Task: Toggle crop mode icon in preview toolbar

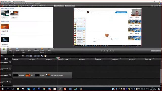Action: 152,6
